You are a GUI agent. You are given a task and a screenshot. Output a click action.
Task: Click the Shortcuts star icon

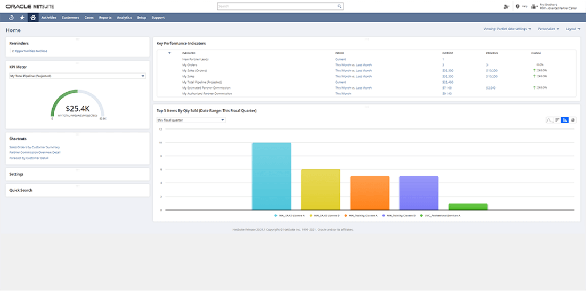pyautogui.click(x=22, y=18)
